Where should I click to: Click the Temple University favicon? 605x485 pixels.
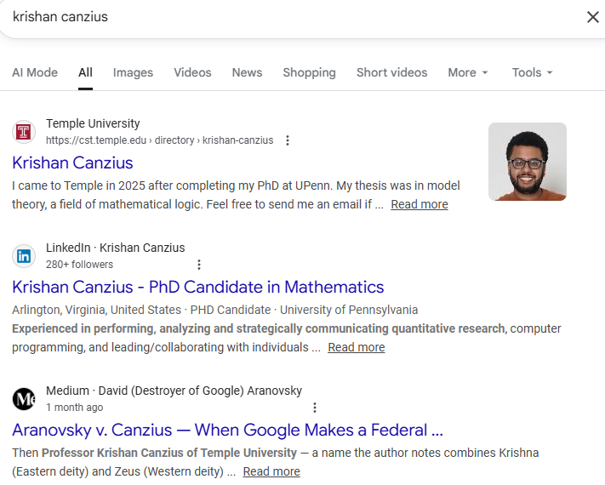(24, 132)
